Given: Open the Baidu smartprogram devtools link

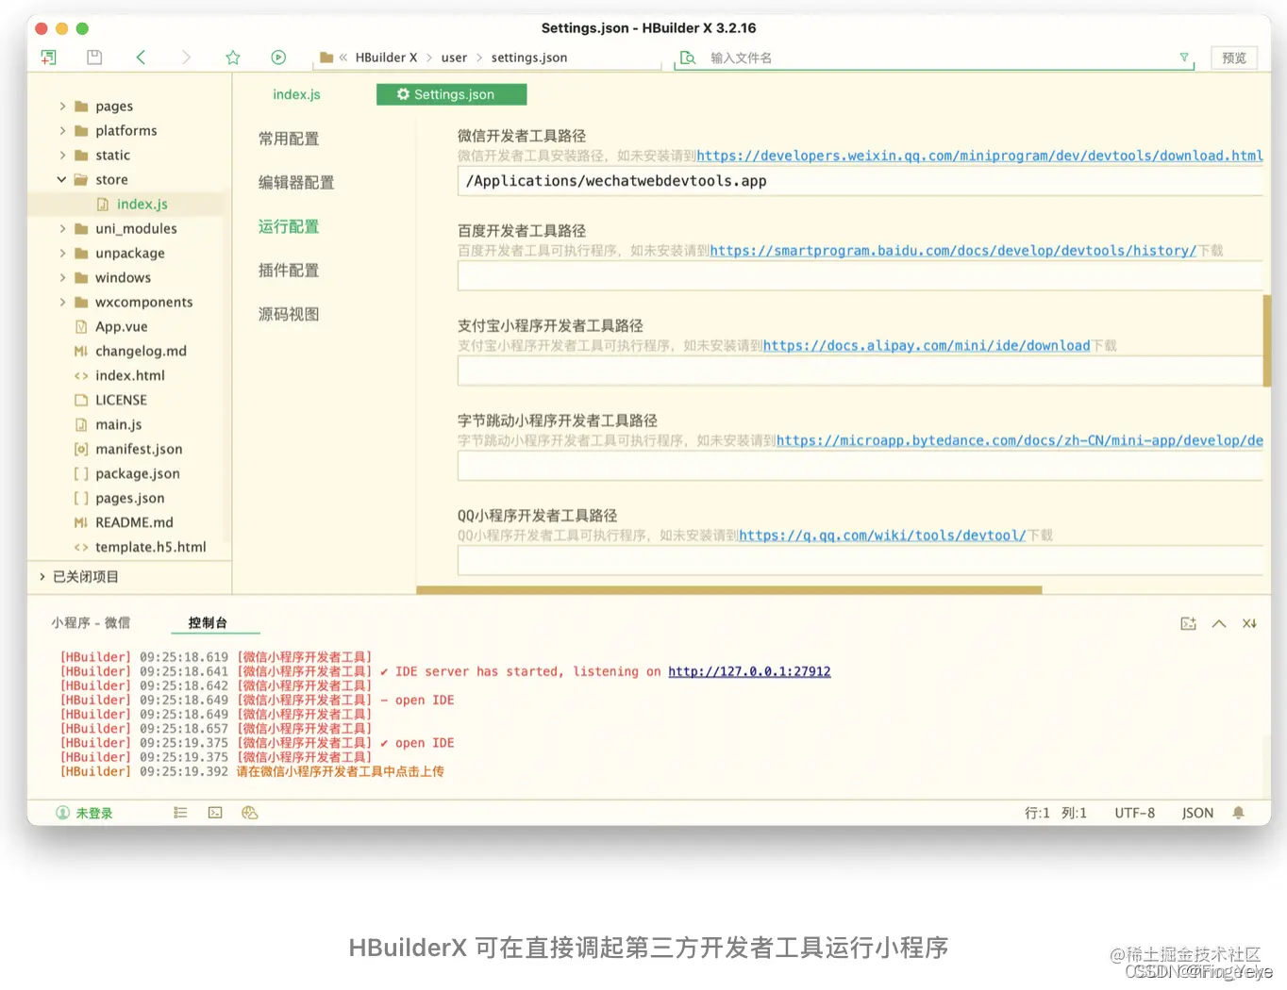Looking at the screenshot, I should pos(953,251).
